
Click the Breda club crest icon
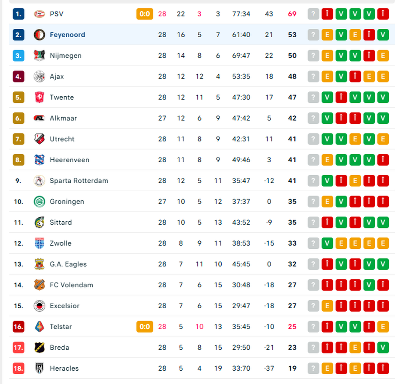point(40,347)
